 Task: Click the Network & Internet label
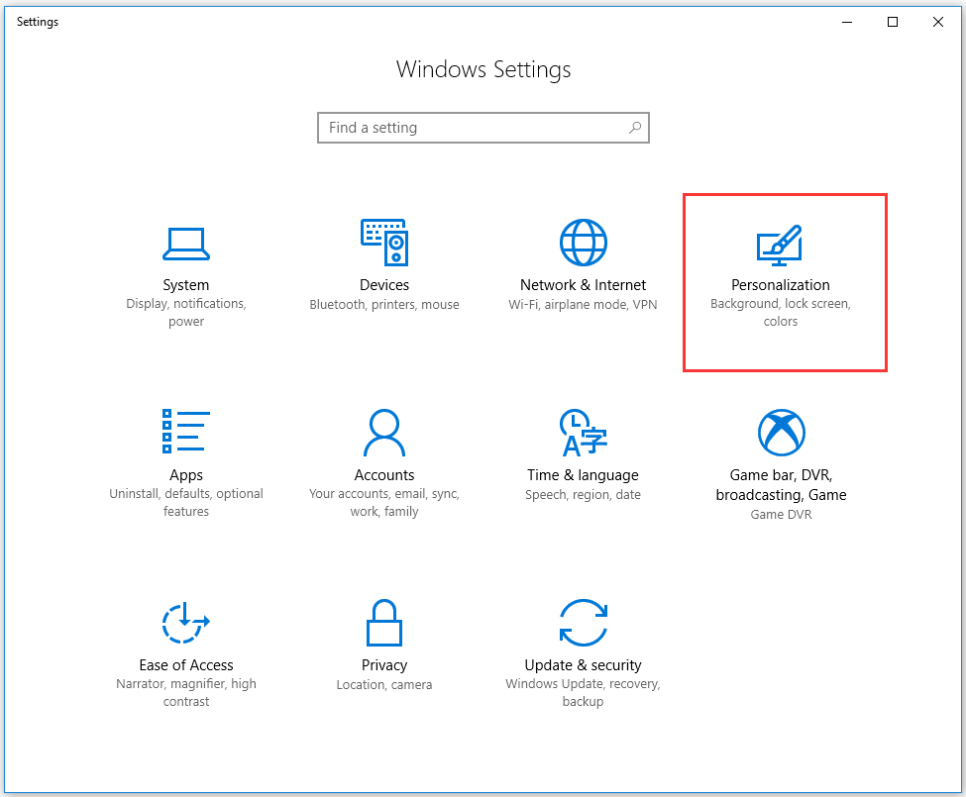click(583, 285)
